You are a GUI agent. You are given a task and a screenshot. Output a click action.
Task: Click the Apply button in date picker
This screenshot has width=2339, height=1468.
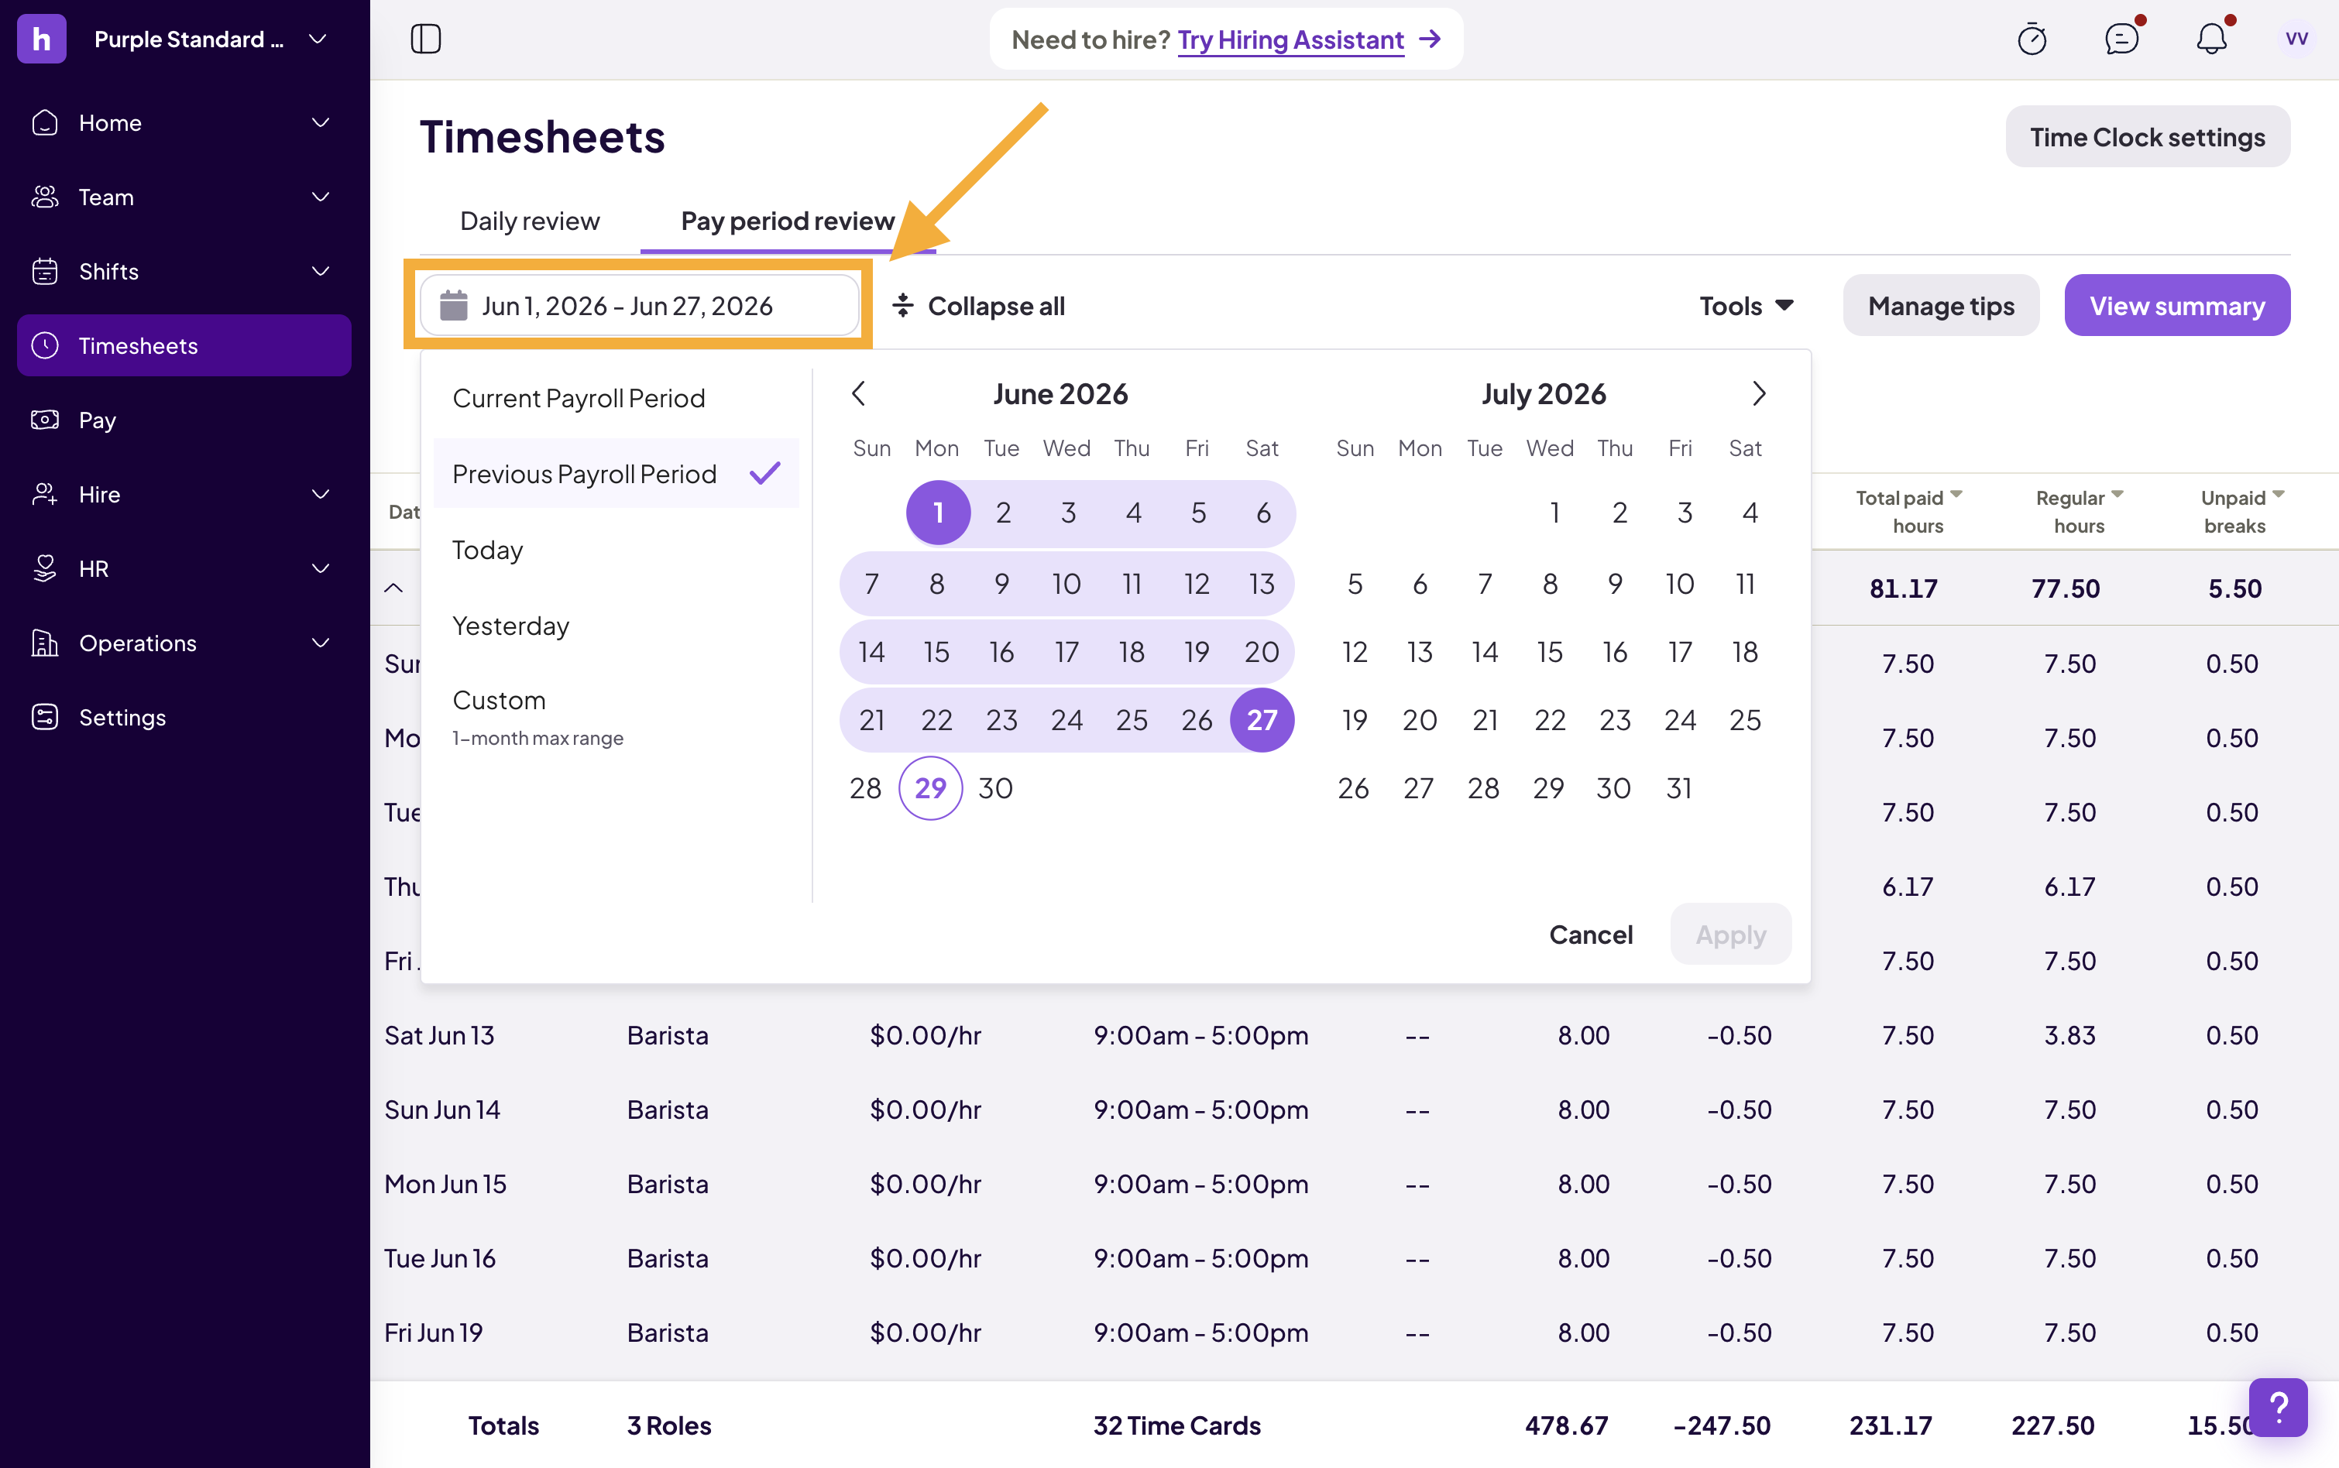point(1730,934)
